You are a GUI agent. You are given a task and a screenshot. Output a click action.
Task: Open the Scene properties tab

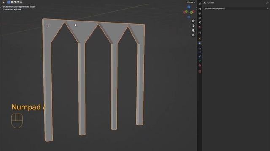200,23
